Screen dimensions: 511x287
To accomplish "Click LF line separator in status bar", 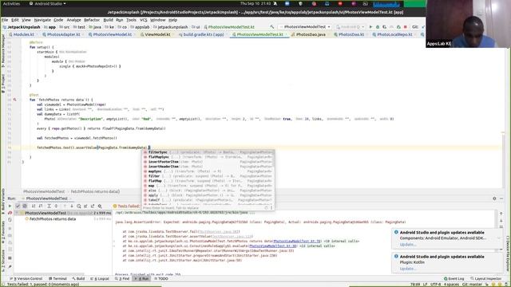I will click(425, 285).
